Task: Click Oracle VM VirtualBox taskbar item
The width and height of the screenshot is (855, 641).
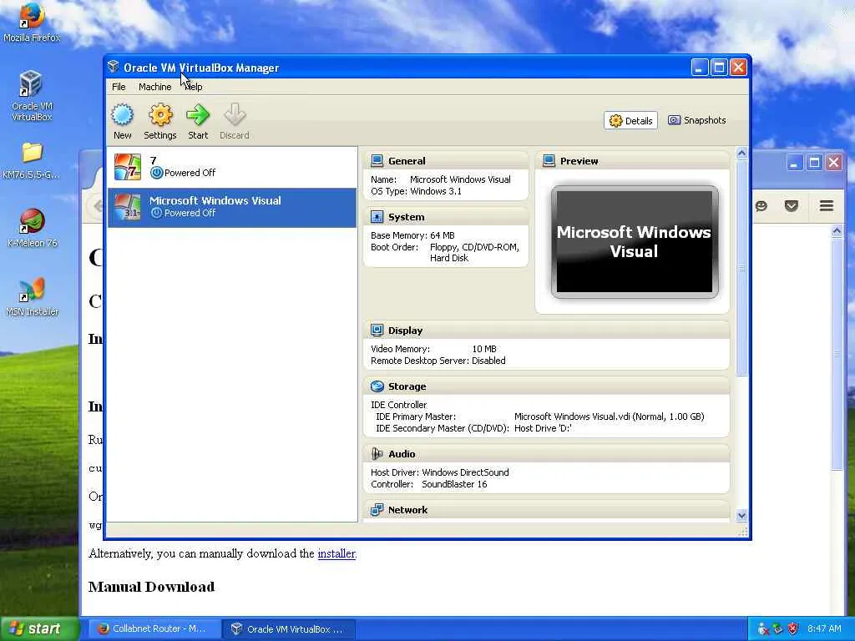Action: point(289,629)
